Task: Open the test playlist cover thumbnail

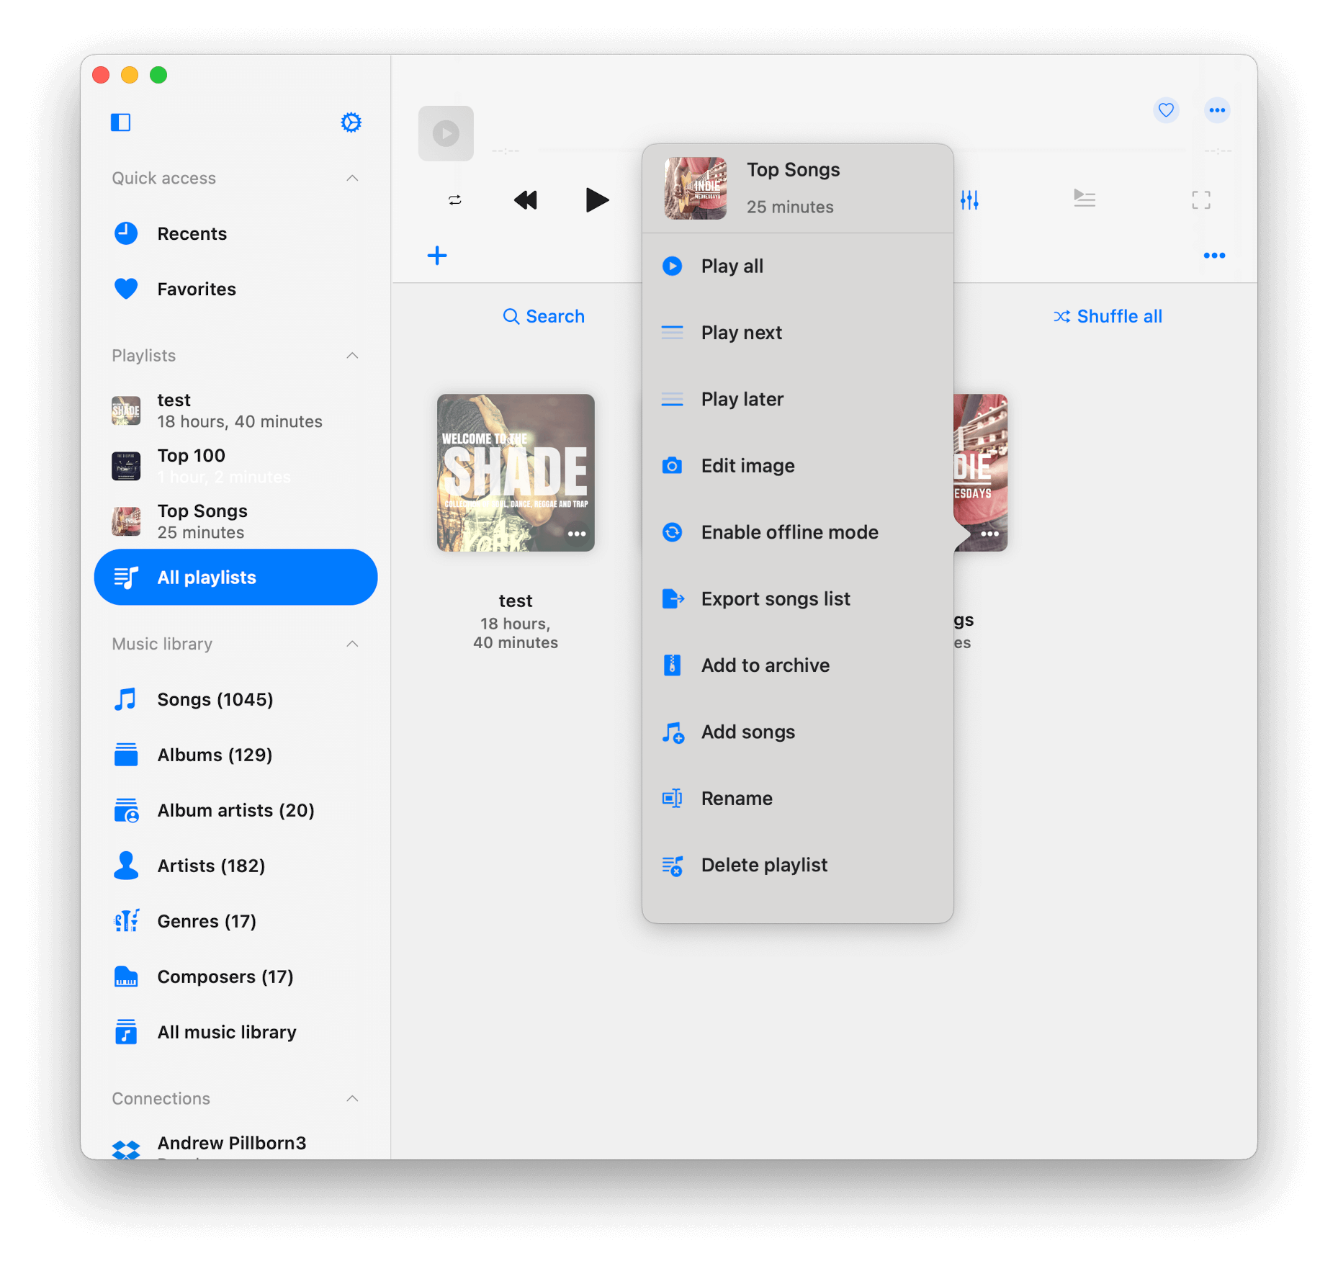Action: [515, 472]
